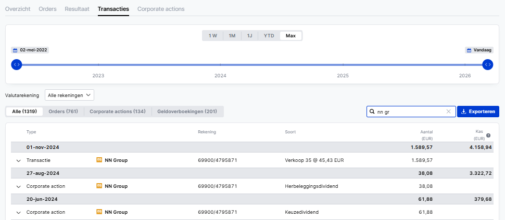Filter by Geldoverboekingen (201)
This screenshot has height=220, width=505.
tap(187, 112)
